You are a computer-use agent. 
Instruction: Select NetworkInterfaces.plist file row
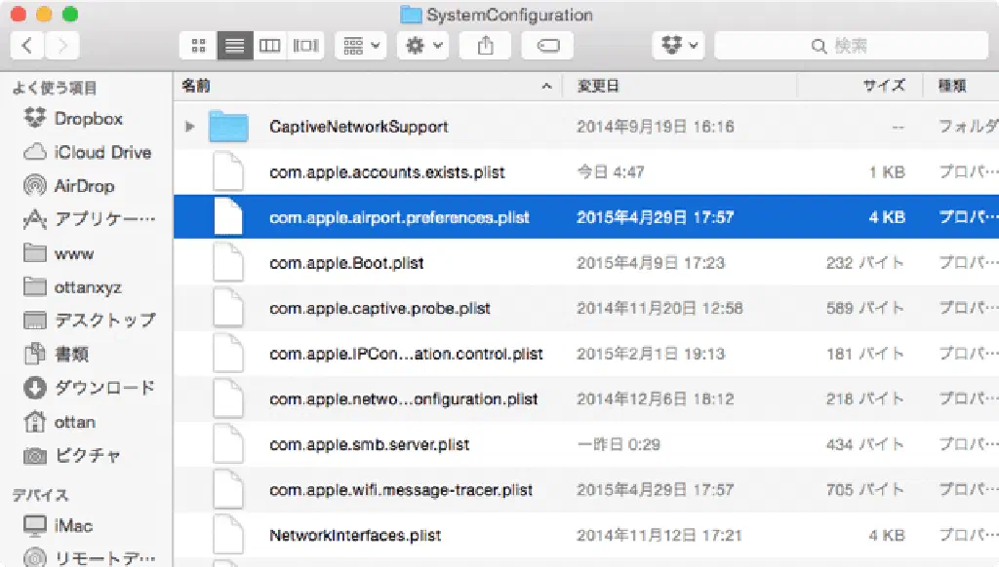pos(355,535)
